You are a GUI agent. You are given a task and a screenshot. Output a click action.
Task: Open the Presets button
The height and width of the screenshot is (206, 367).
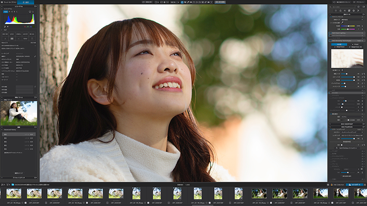point(360,2)
